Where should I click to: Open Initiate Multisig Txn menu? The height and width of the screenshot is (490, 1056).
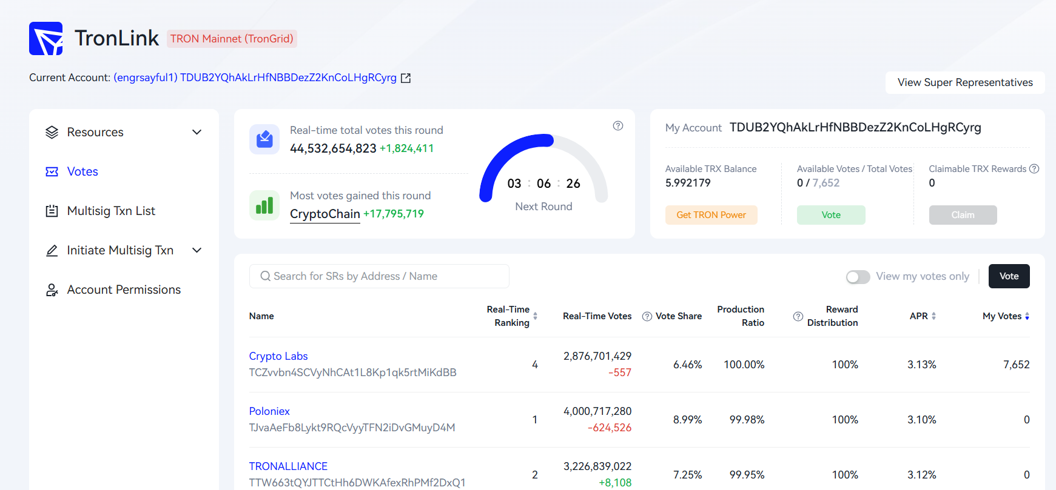coord(124,250)
